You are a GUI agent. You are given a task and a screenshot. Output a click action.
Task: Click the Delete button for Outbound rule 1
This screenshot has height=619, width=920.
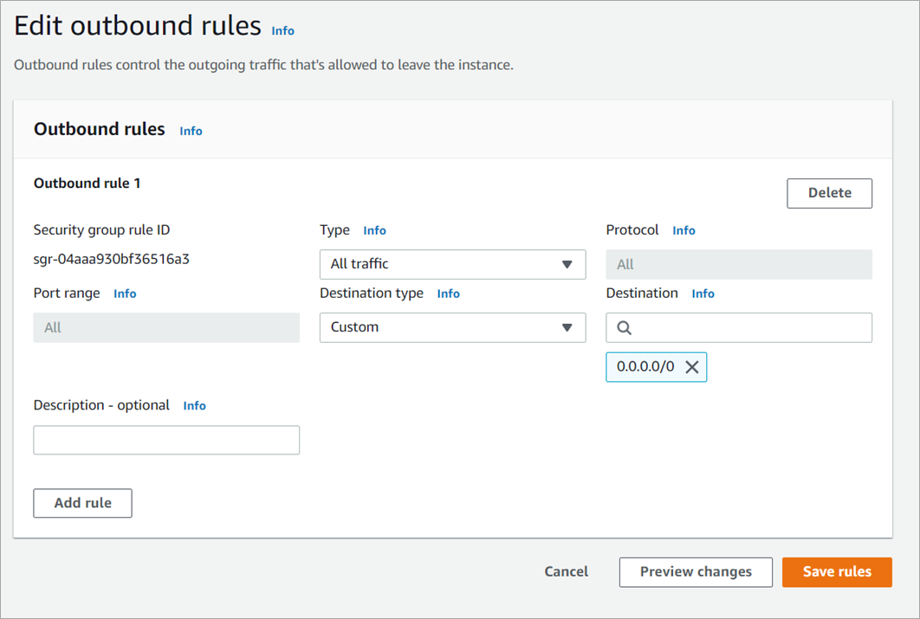(829, 193)
